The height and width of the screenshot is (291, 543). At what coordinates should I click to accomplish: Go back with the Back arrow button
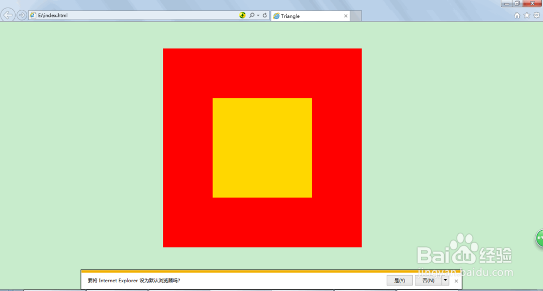point(8,15)
